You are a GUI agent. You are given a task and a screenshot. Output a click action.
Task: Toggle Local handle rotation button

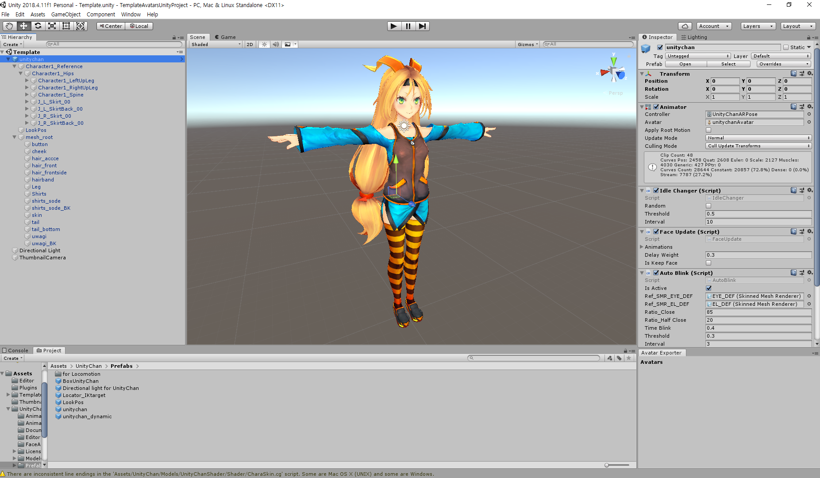[139, 26]
